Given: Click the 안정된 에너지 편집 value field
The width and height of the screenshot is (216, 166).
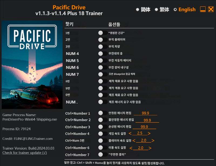Looking at the screenshot, I should pyautogui.click(x=145, y=113).
